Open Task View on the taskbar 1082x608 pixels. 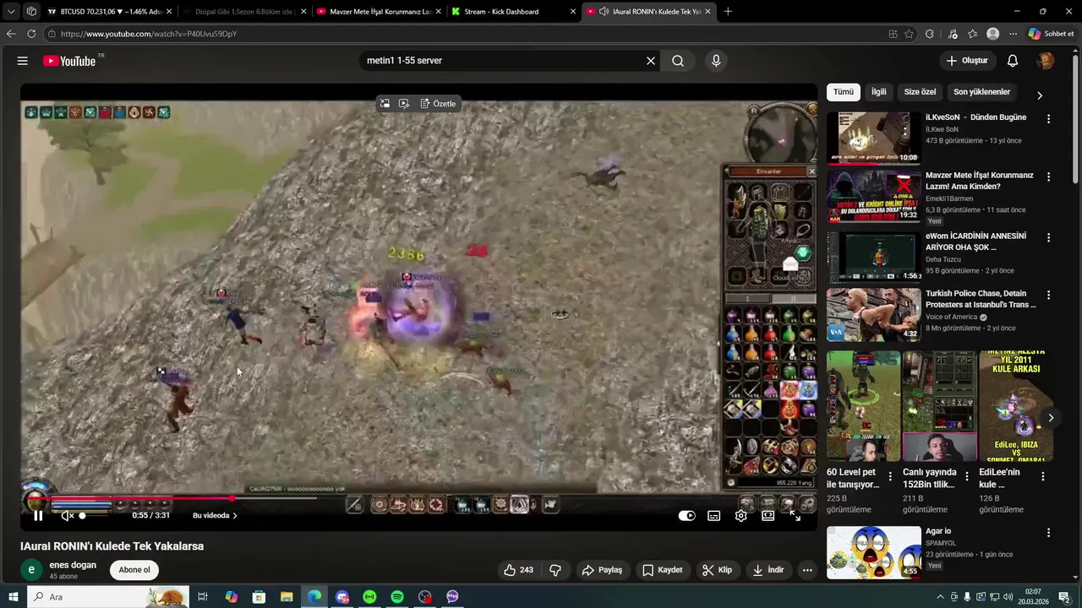click(x=203, y=597)
